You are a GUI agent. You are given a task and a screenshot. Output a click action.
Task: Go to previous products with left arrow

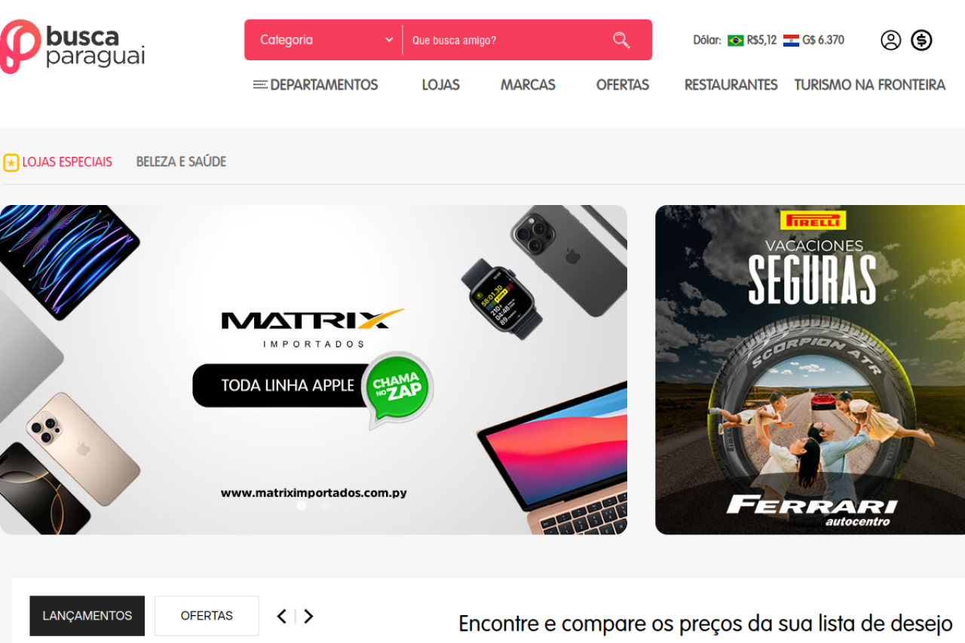[x=282, y=616]
